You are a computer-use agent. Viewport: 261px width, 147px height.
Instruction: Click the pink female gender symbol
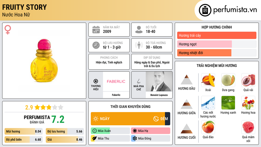[x=8, y=30]
